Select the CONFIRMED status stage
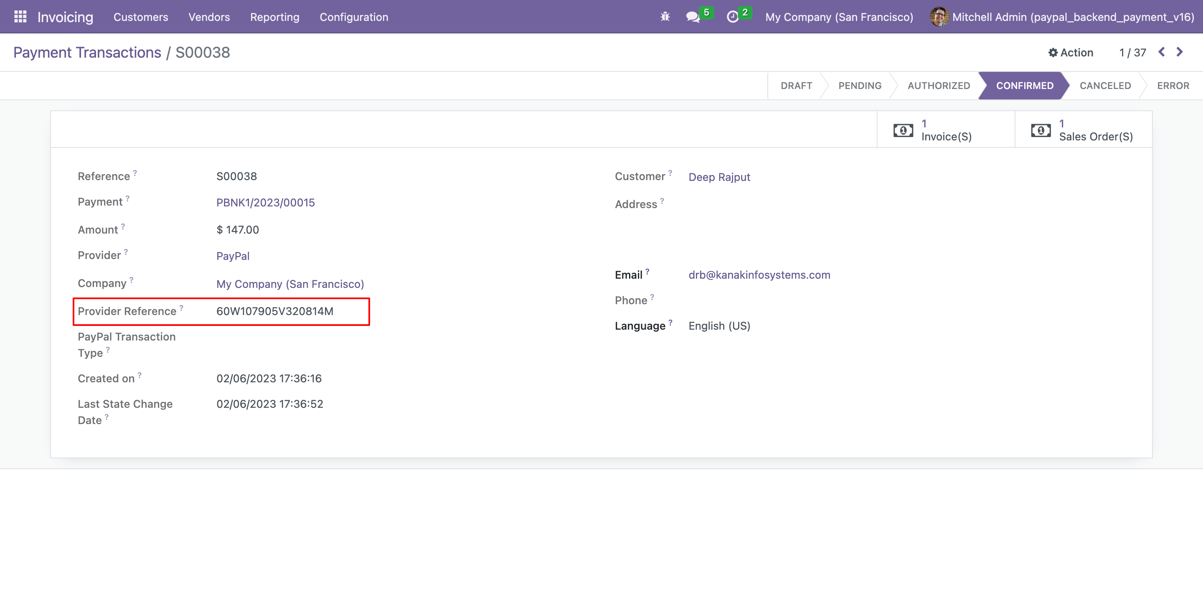 pyautogui.click(x=1024, y=86)
